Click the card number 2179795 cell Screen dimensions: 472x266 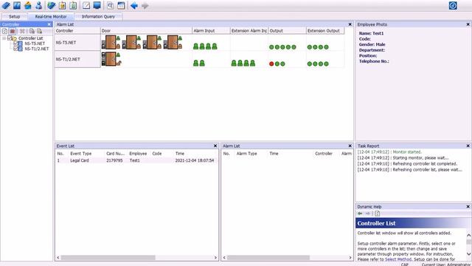[114, 160]
